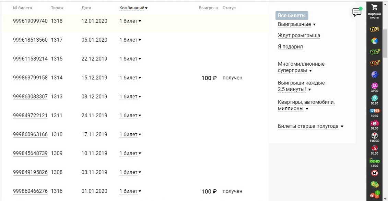This screenshot has width=388, height=201.
Task: Select the Top 3 lottery ball icon
Action: click(x=375, y=148)
